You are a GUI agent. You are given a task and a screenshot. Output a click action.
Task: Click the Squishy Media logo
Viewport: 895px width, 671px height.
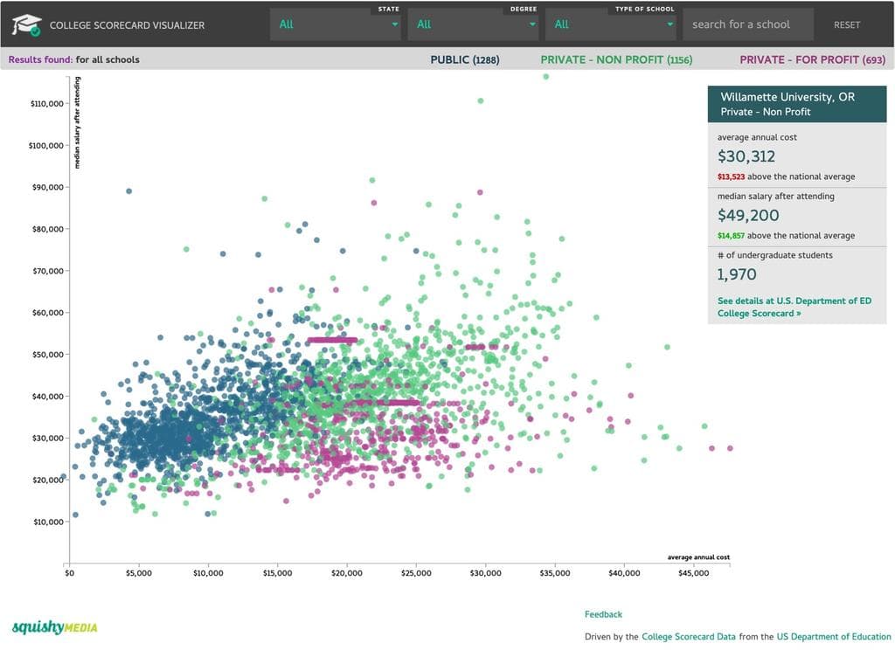click(x=54, y=627)
